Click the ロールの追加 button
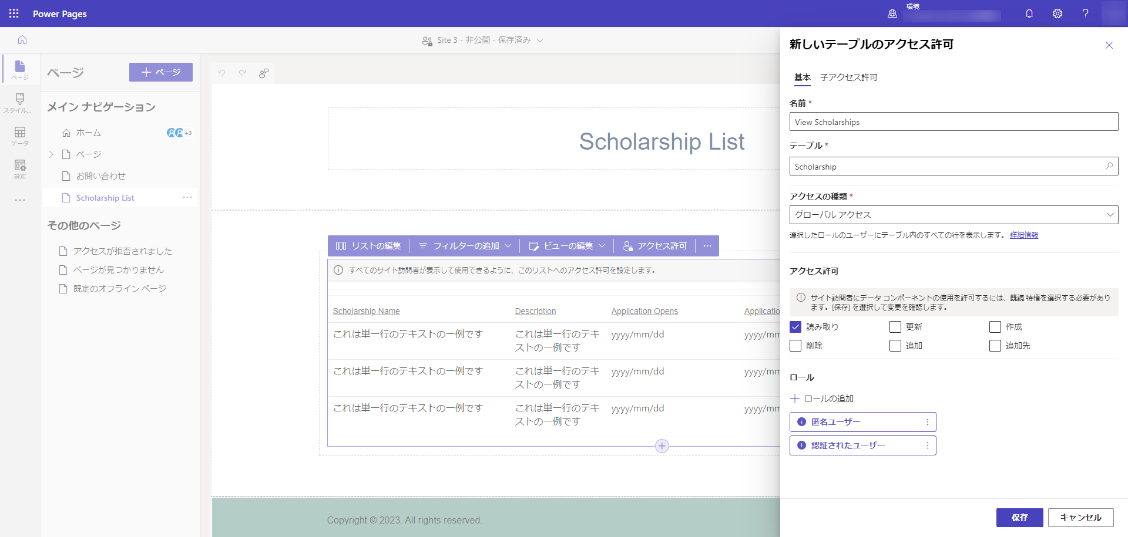This screenshot has height=537, width=1128. click(822, 398)
